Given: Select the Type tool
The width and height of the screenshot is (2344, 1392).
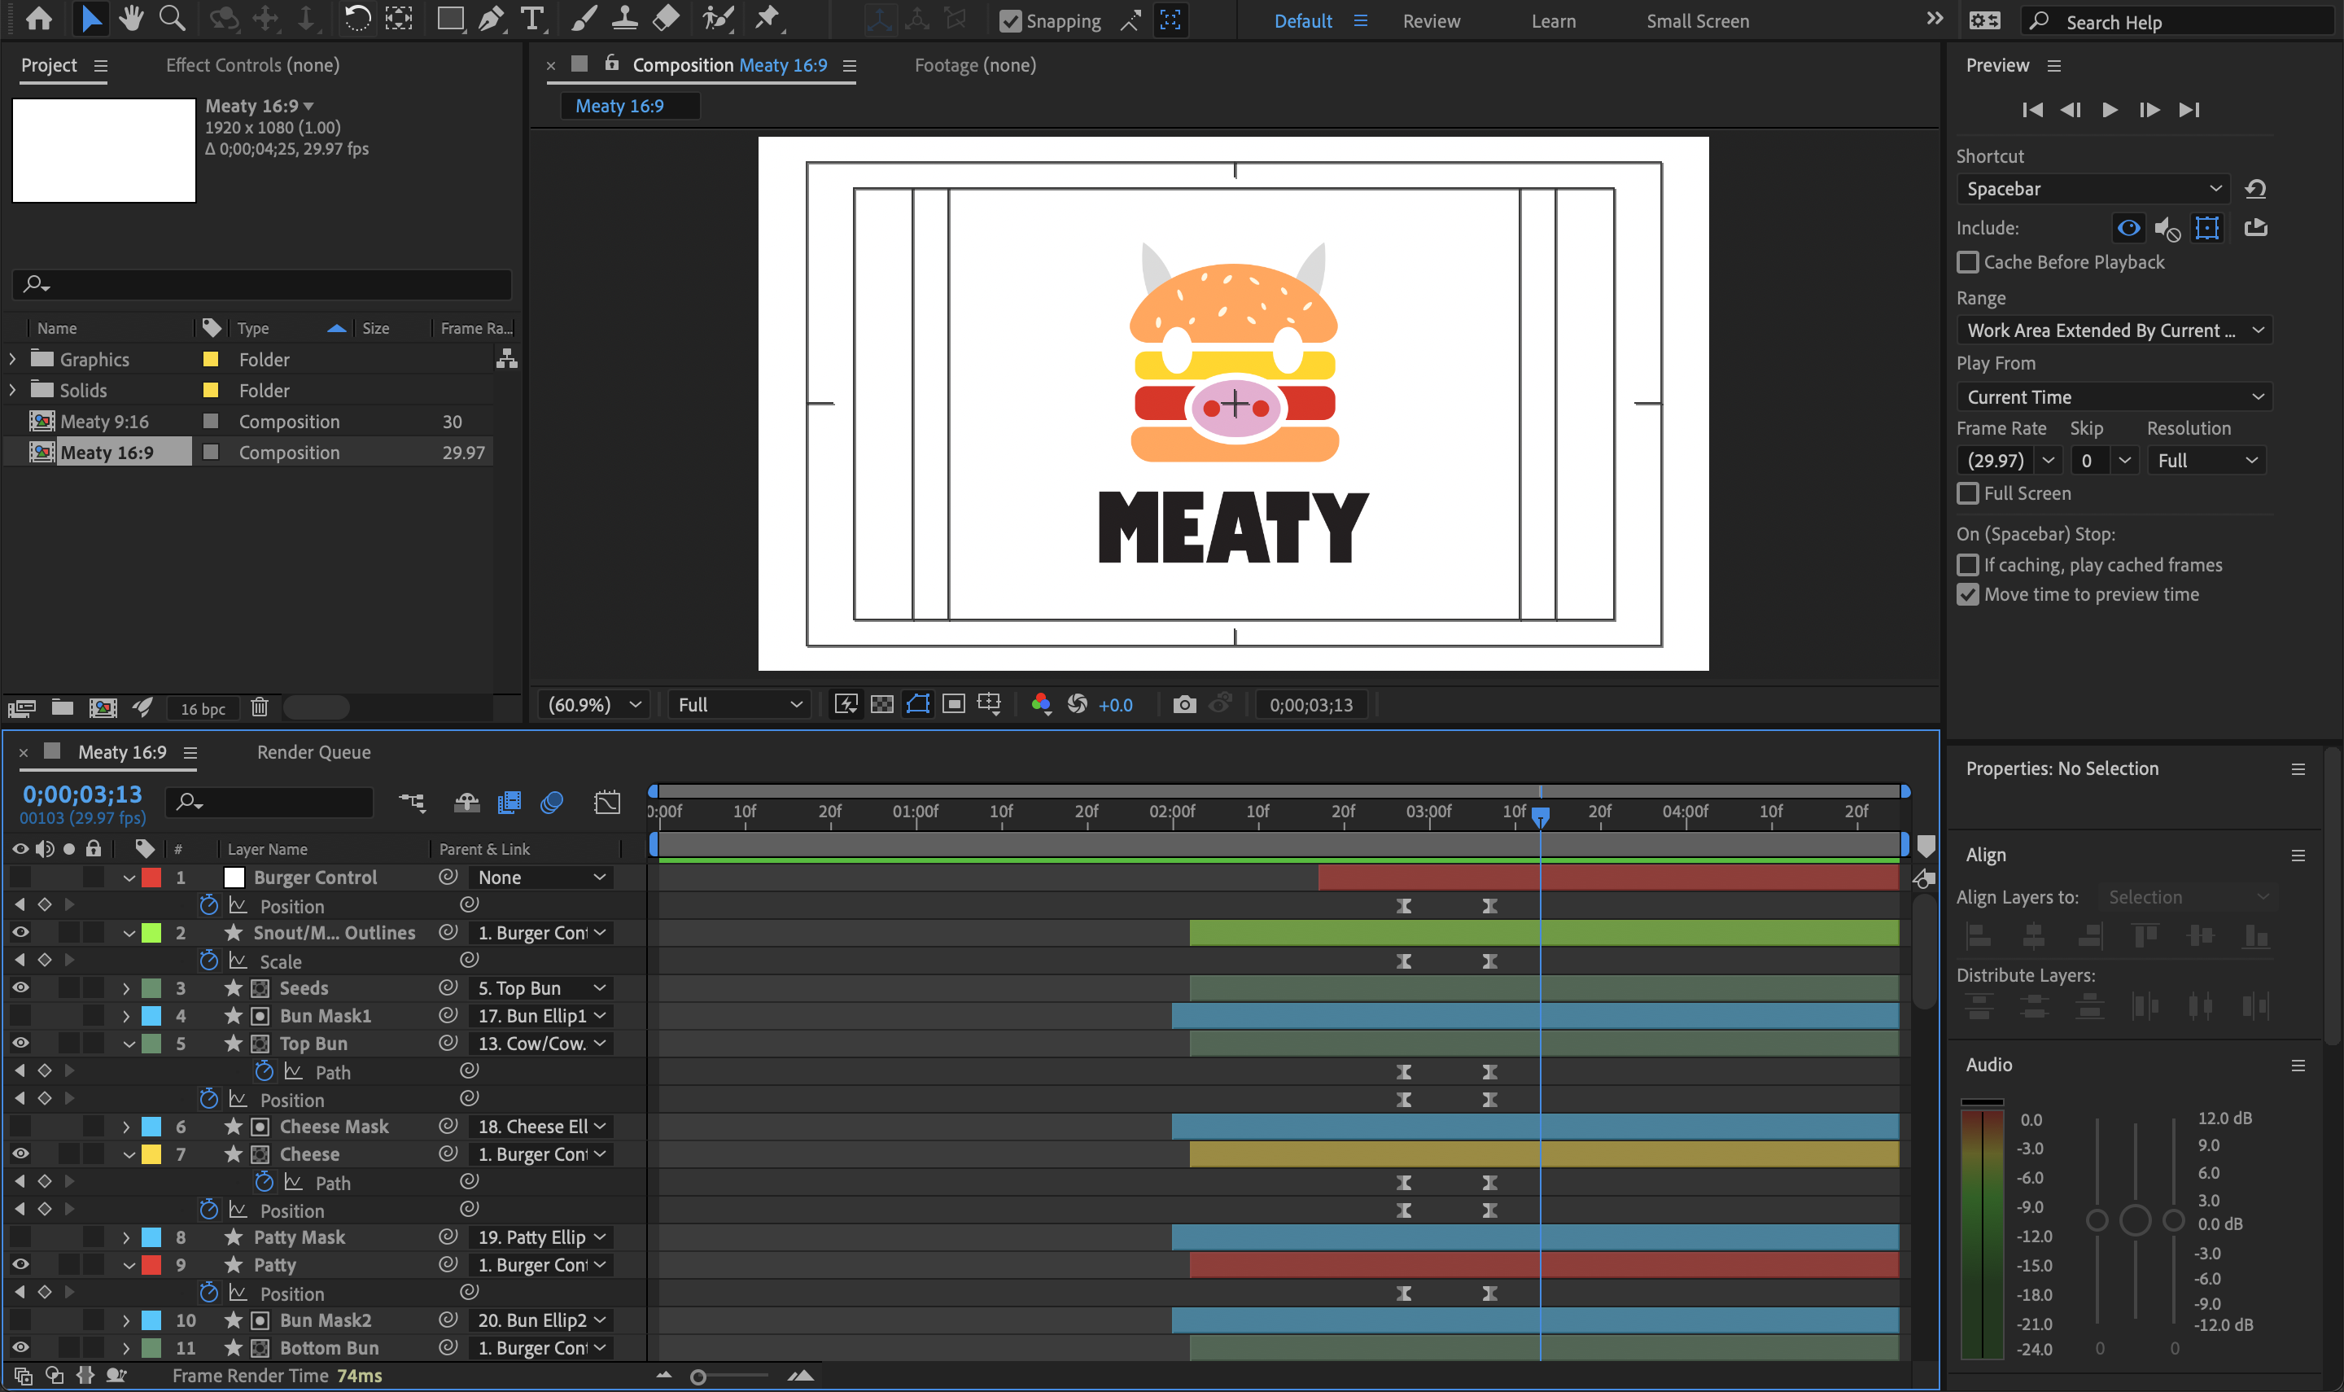Looking at the screenshot, I should [x=531, y=19].
